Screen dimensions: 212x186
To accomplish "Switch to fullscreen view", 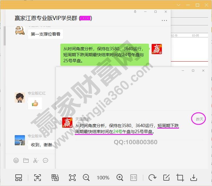I will pos(72,178).
